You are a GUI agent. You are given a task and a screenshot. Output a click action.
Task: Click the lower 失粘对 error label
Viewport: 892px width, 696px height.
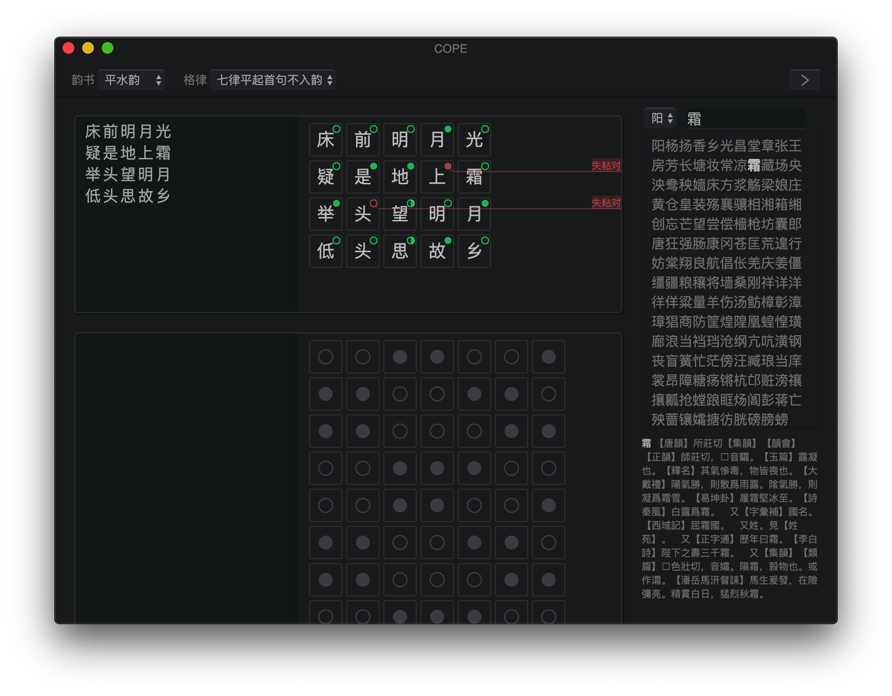606,203
